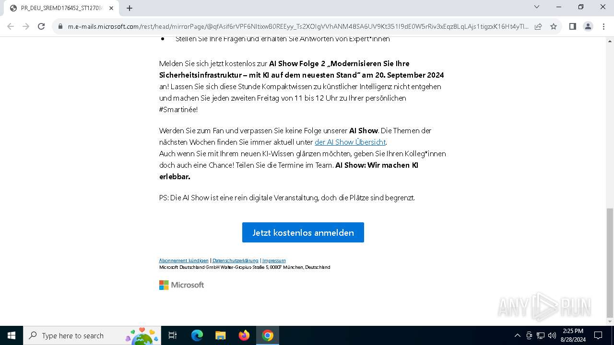Show hidden system tray icons
The image size is (614, 345).
517,335
